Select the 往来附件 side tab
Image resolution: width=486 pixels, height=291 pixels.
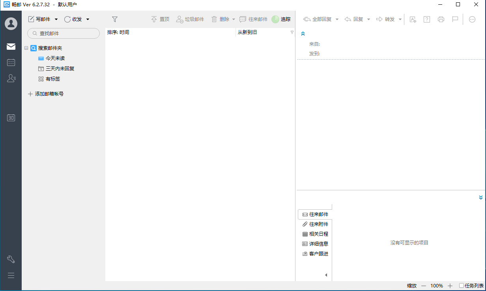tap(315, 224)
